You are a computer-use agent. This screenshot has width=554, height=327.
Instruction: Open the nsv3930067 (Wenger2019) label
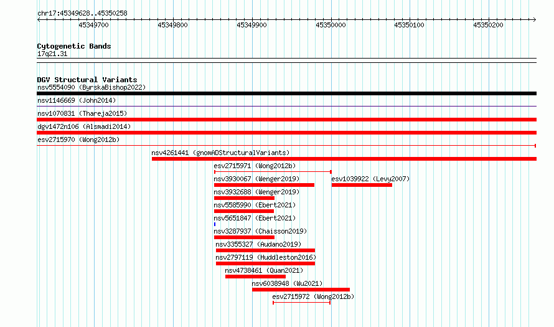coord(256,179)
